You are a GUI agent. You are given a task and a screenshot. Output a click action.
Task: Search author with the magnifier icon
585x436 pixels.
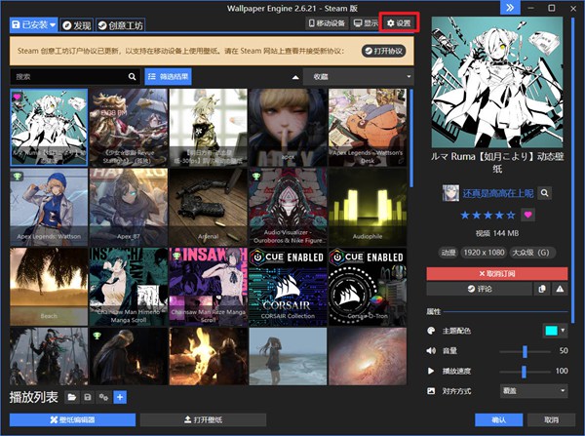pyautogui.click(x=545, y=193)
